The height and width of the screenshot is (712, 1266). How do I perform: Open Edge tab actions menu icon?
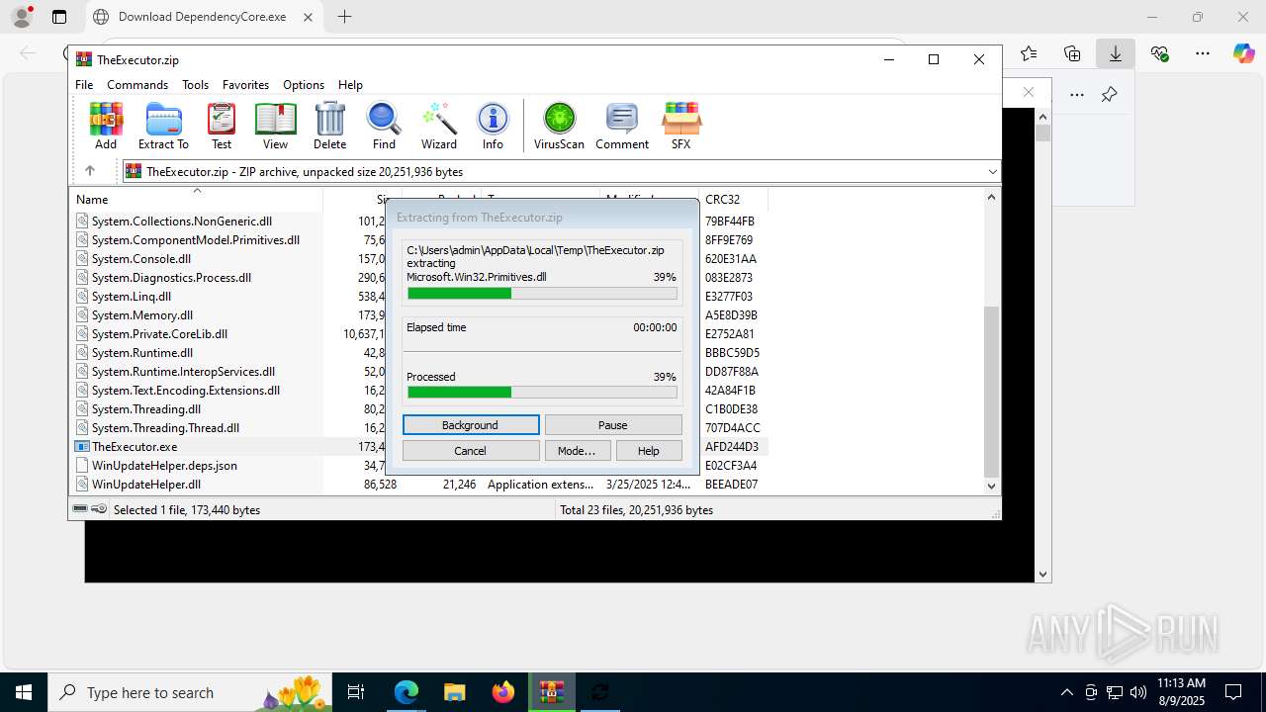[59, 17]
